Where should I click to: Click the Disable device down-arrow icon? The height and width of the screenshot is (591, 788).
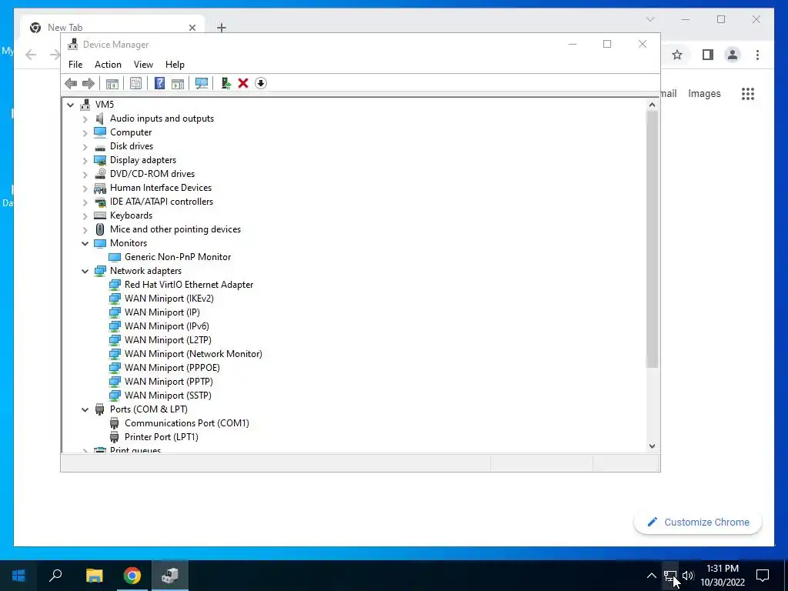coord(261,83)
